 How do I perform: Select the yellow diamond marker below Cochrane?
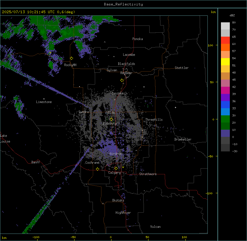pos(97,169)
